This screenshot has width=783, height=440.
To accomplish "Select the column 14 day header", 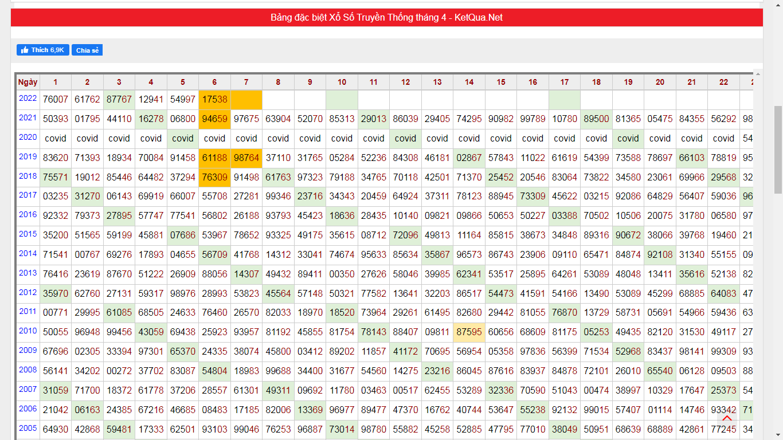I will (x=469, y=82).
